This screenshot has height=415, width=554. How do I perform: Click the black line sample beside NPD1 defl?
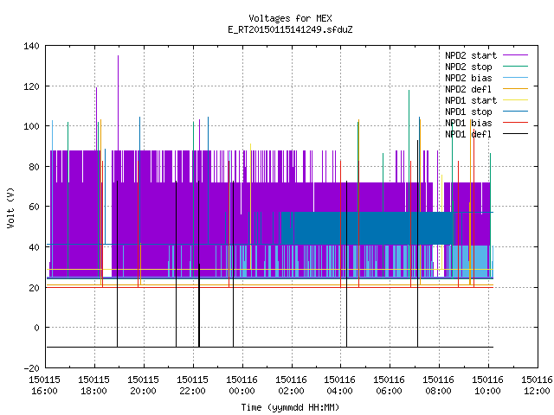[516, 134]
